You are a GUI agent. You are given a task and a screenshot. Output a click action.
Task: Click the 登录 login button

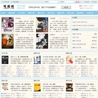tap(78, 2)
